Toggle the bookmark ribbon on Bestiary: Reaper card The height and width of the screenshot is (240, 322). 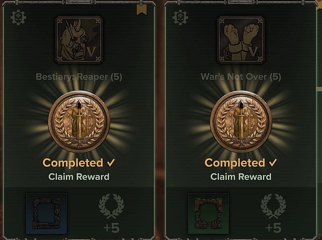click(x=142, y=9)
